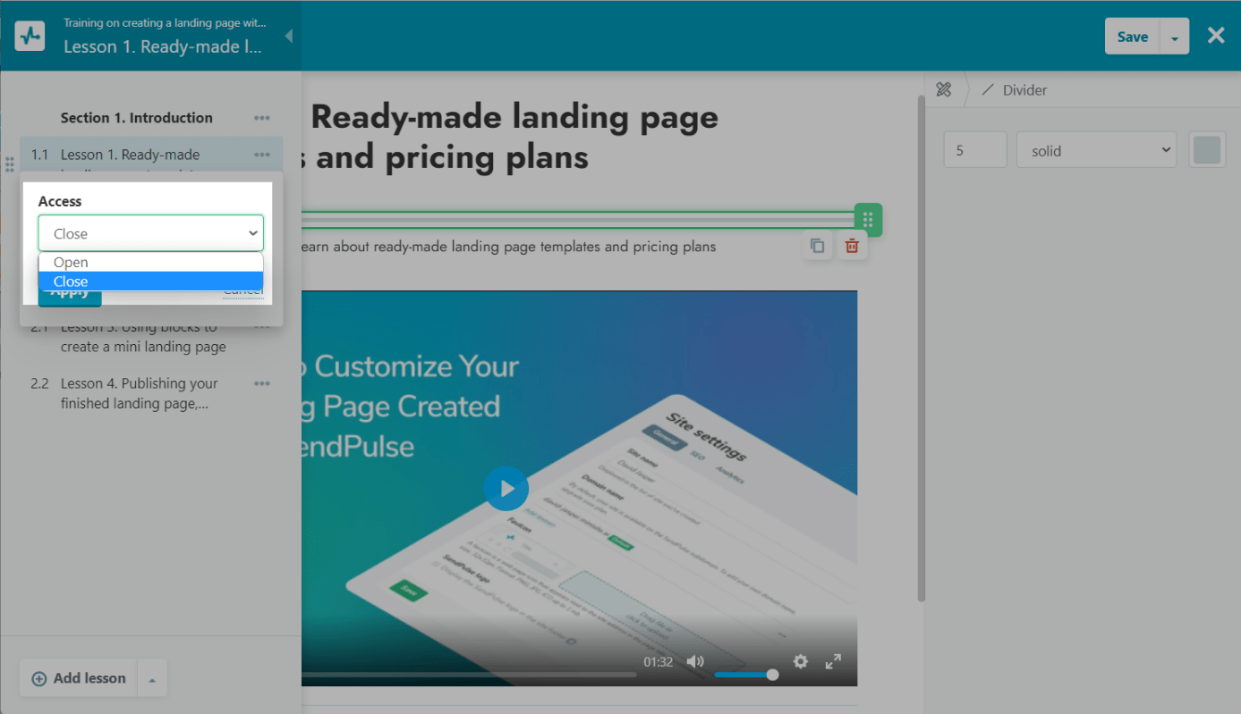Open video settings gear icon
This screenshot has width=1241, height=714.
pyautogui.click(x=800, y=661)
